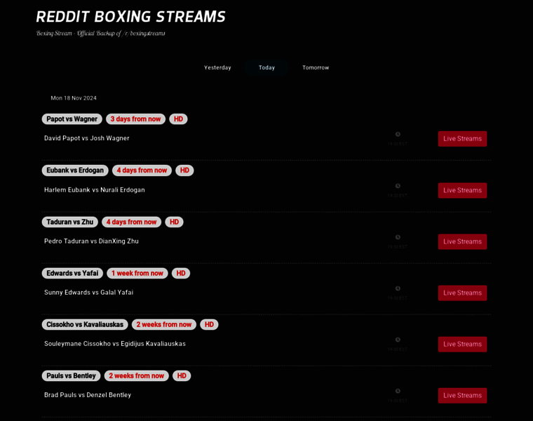The height and width of the screenshot is (421, 533).
Task: Click the HD badge for Cissokho vs Kavaliauskas
Action: [x=210, y=325]
